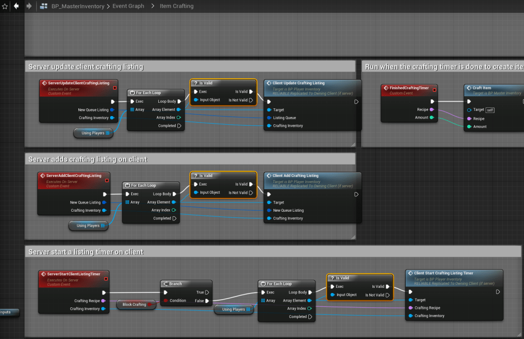
Task: Click the blueprint grid icon beside BP_MasterInventory
Action: pyautogui.click(x=44, y=6)
